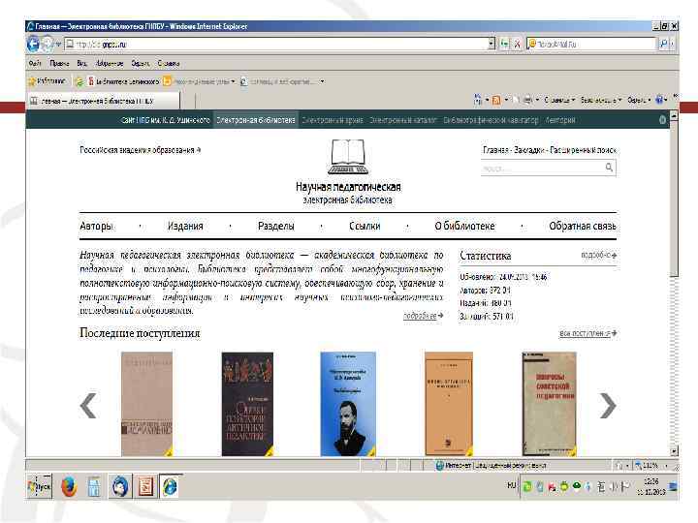This screenshot has width=698, height=523.
Task: Open the Правка menu
Action: [x=59, y=63]
